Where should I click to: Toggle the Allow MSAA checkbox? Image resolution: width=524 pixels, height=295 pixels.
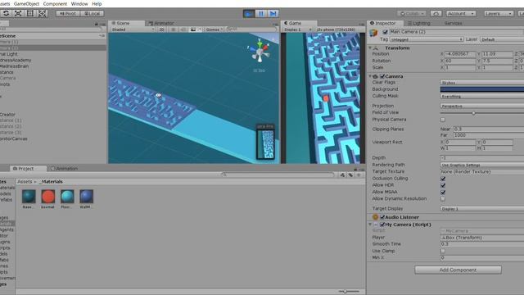(443, 192)
